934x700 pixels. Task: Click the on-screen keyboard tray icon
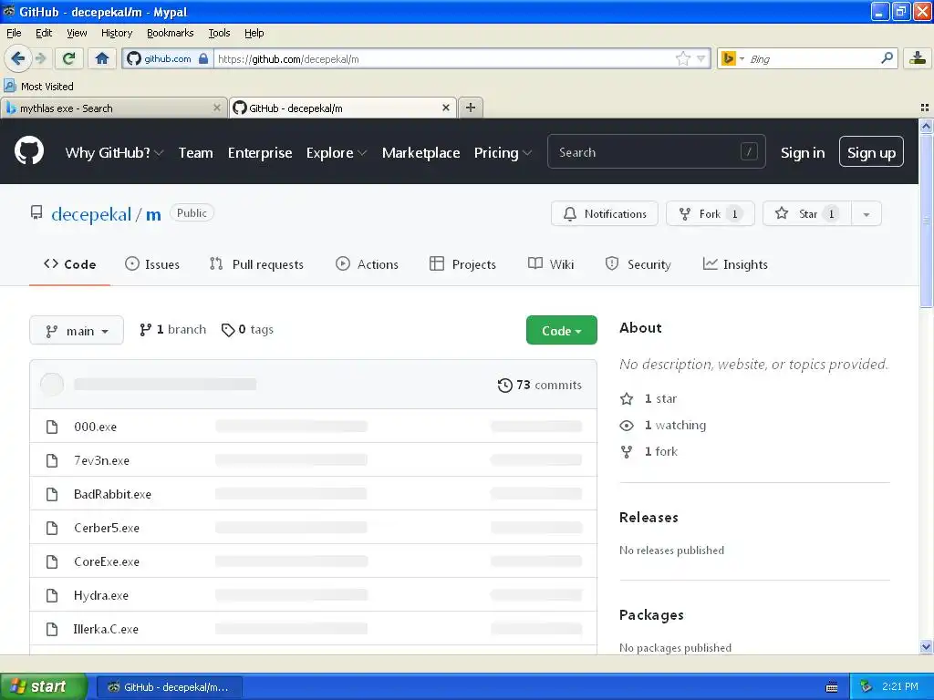pos(832,687)
